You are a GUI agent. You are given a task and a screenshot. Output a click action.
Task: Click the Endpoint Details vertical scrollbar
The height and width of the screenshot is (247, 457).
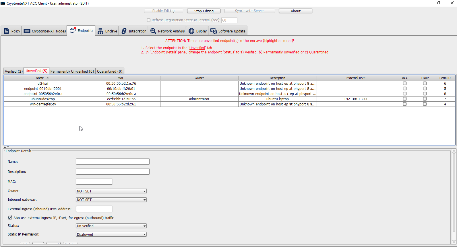454,192
